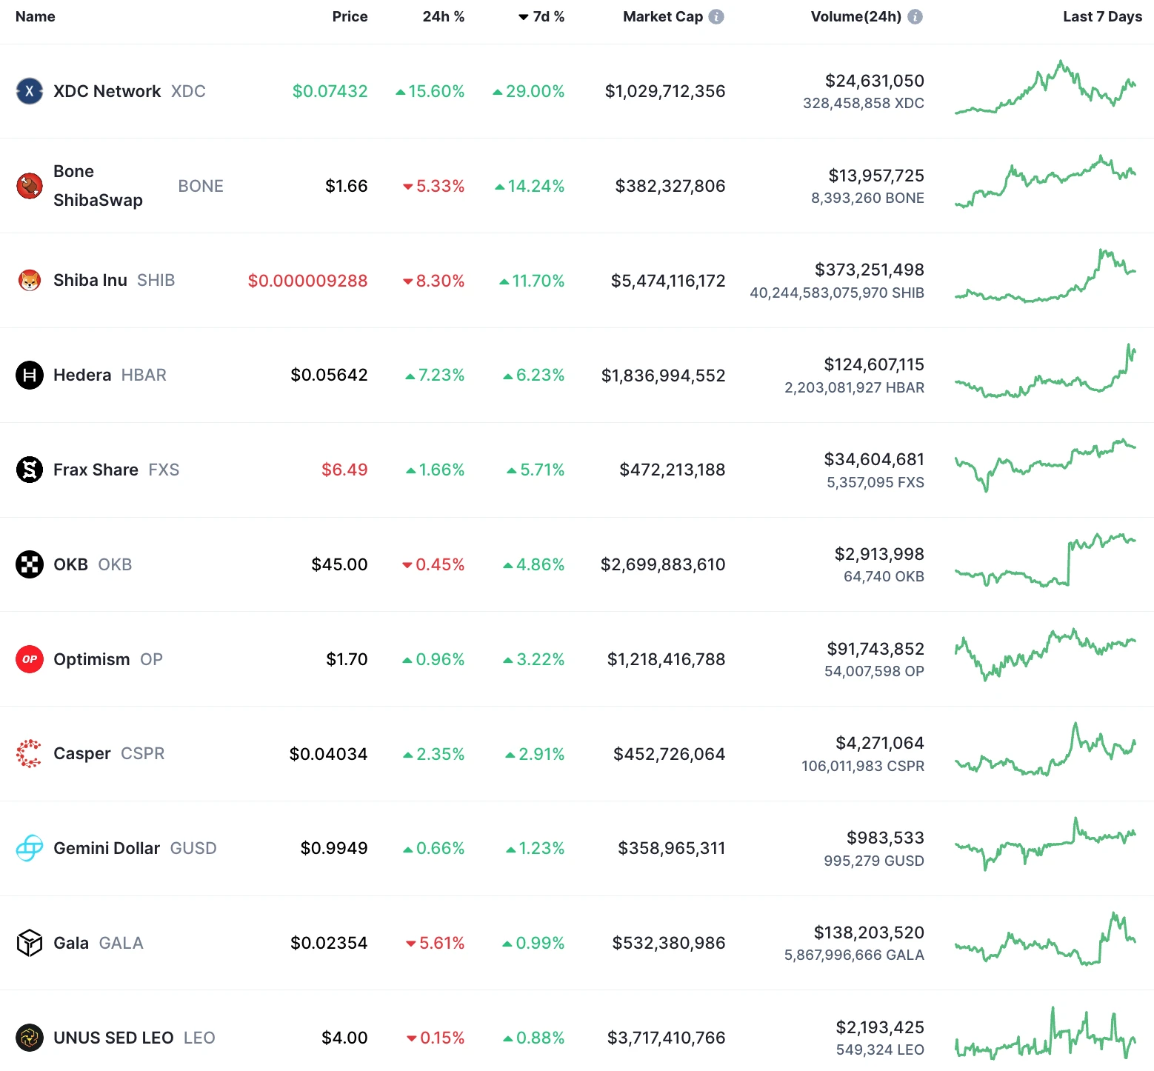Open the Hedera 7-day sparkline chart
The height and width of the screenshot is (1071, 1154).
pos(1045,370)
